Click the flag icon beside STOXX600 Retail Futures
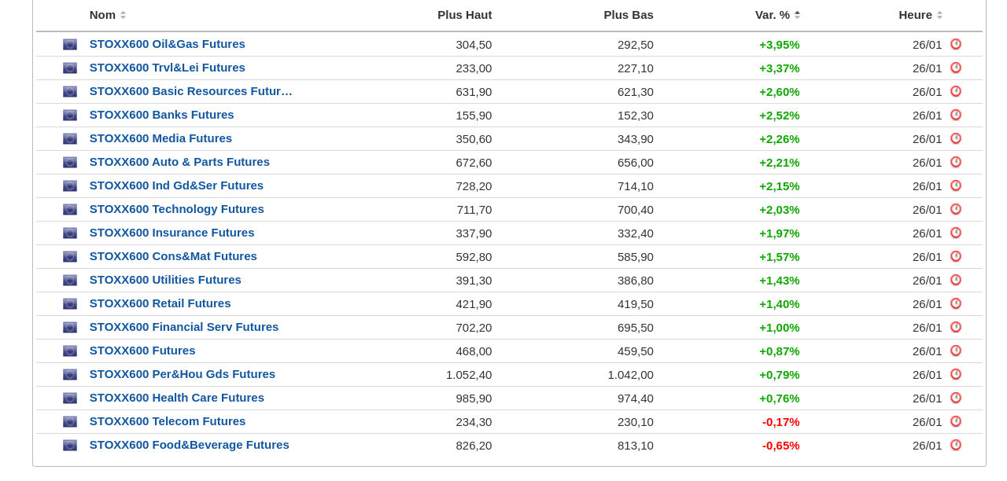The height and width of the screenshot is (481, 1007). tap(70, 304)
